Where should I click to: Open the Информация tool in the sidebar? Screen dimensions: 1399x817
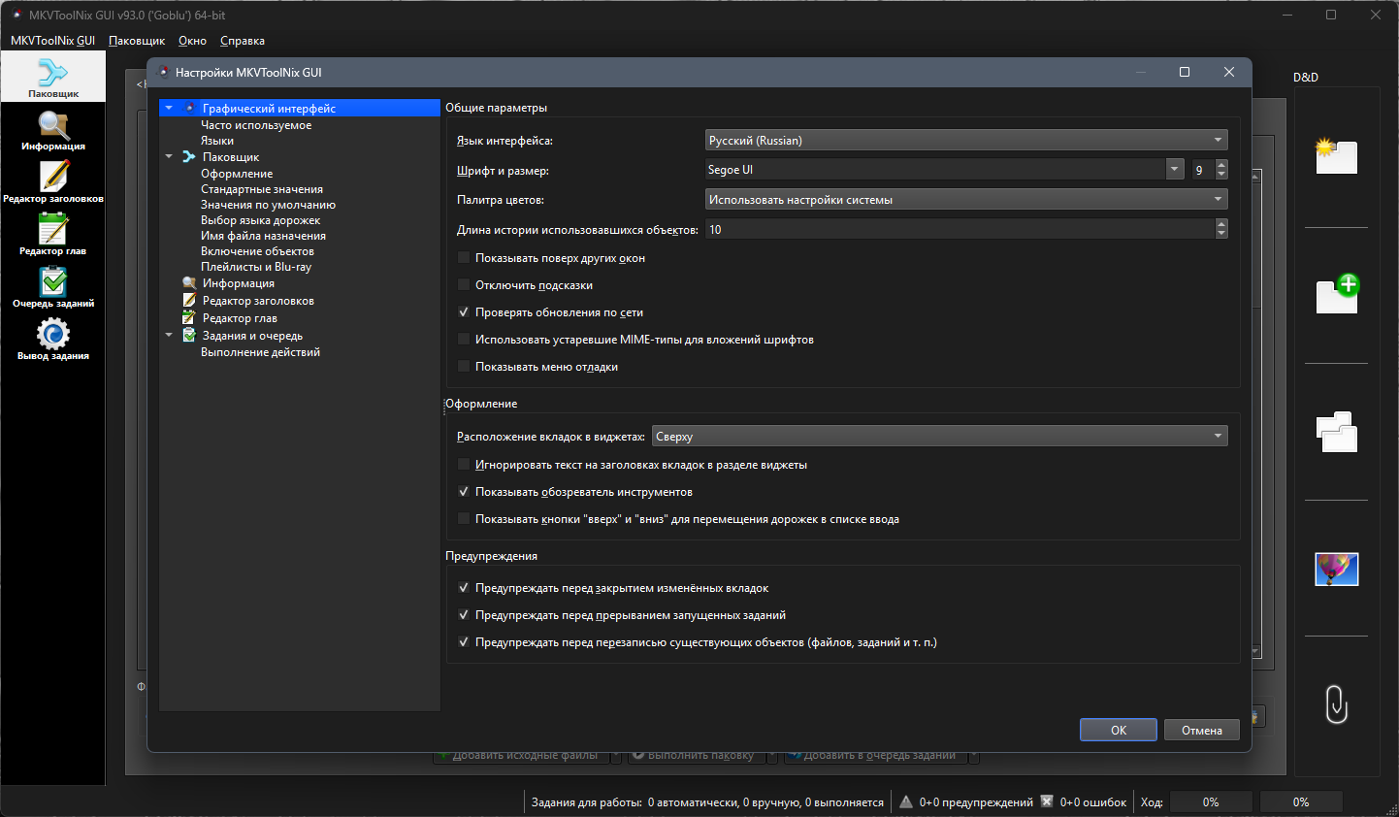pos(53,130)
